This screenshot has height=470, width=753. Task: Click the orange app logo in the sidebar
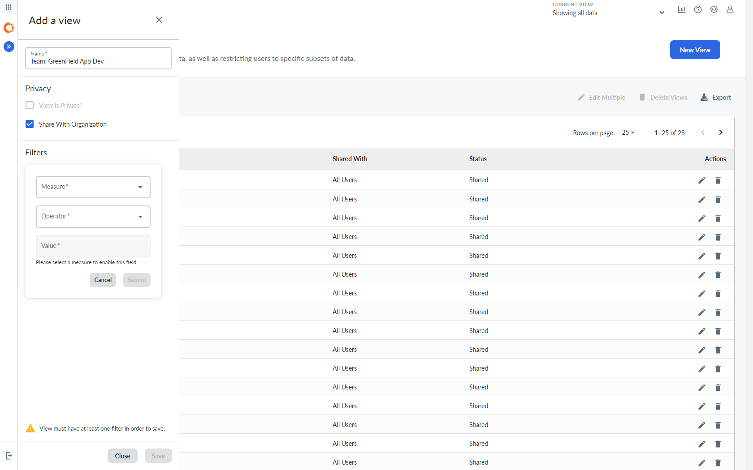point(9,28)
